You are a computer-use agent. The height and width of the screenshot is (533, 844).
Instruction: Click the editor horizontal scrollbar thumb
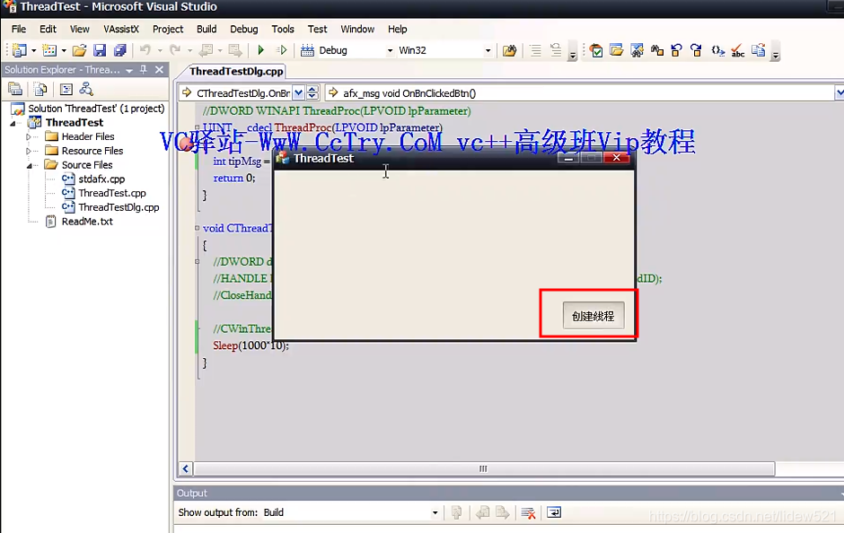click(x=483, y=469)
